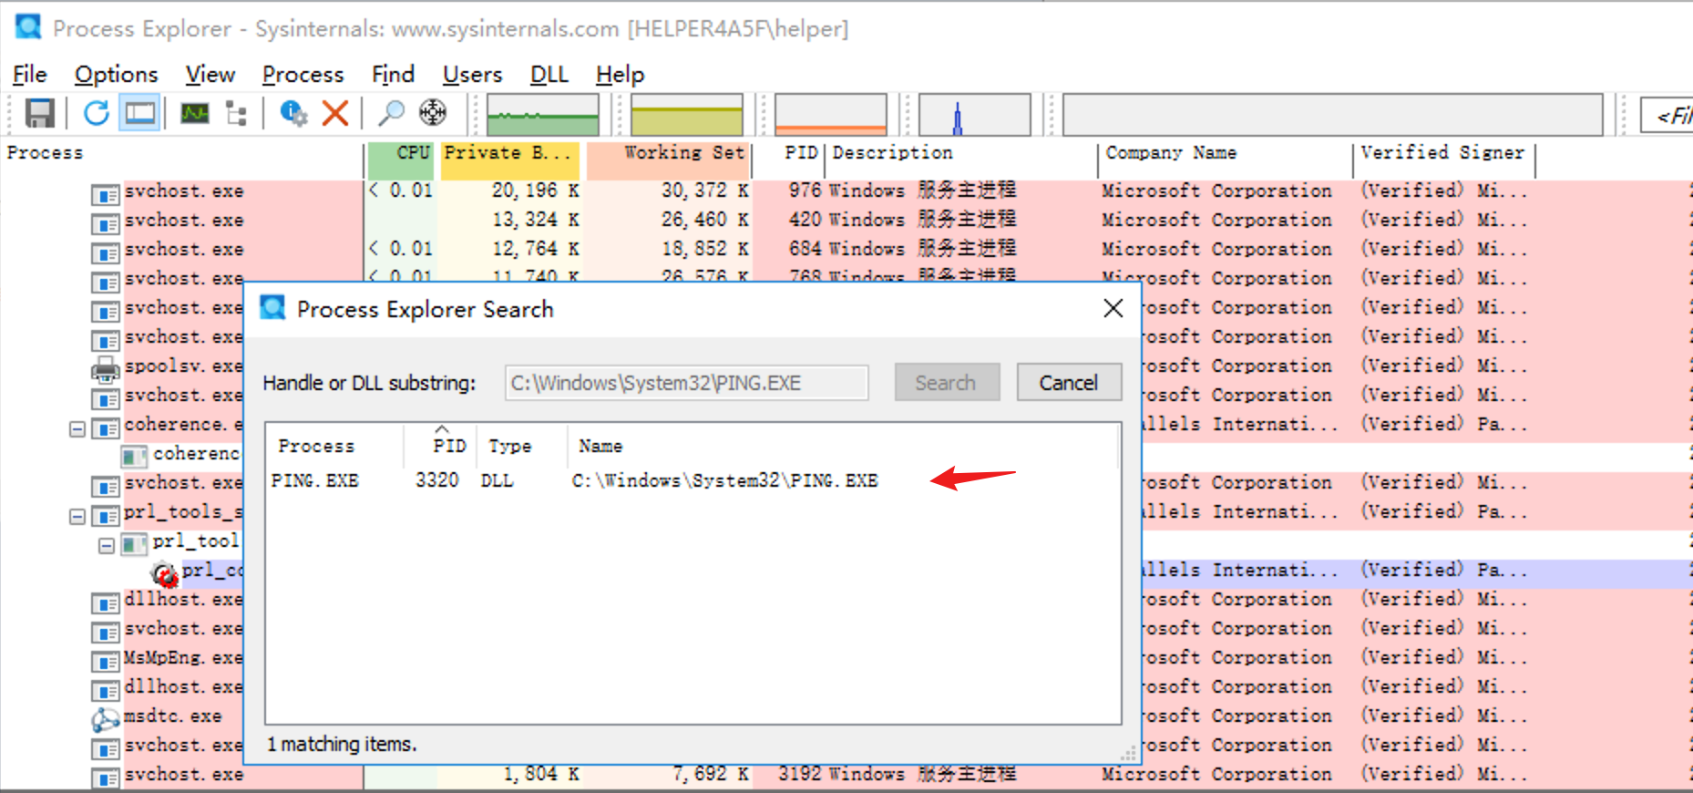Click the Cancel button in the Search dialog
1693x793 pixels.
1068,383
